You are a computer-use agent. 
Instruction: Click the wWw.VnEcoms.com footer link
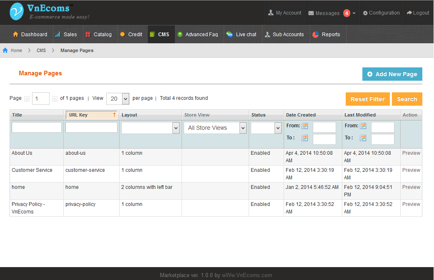point(247,275)
